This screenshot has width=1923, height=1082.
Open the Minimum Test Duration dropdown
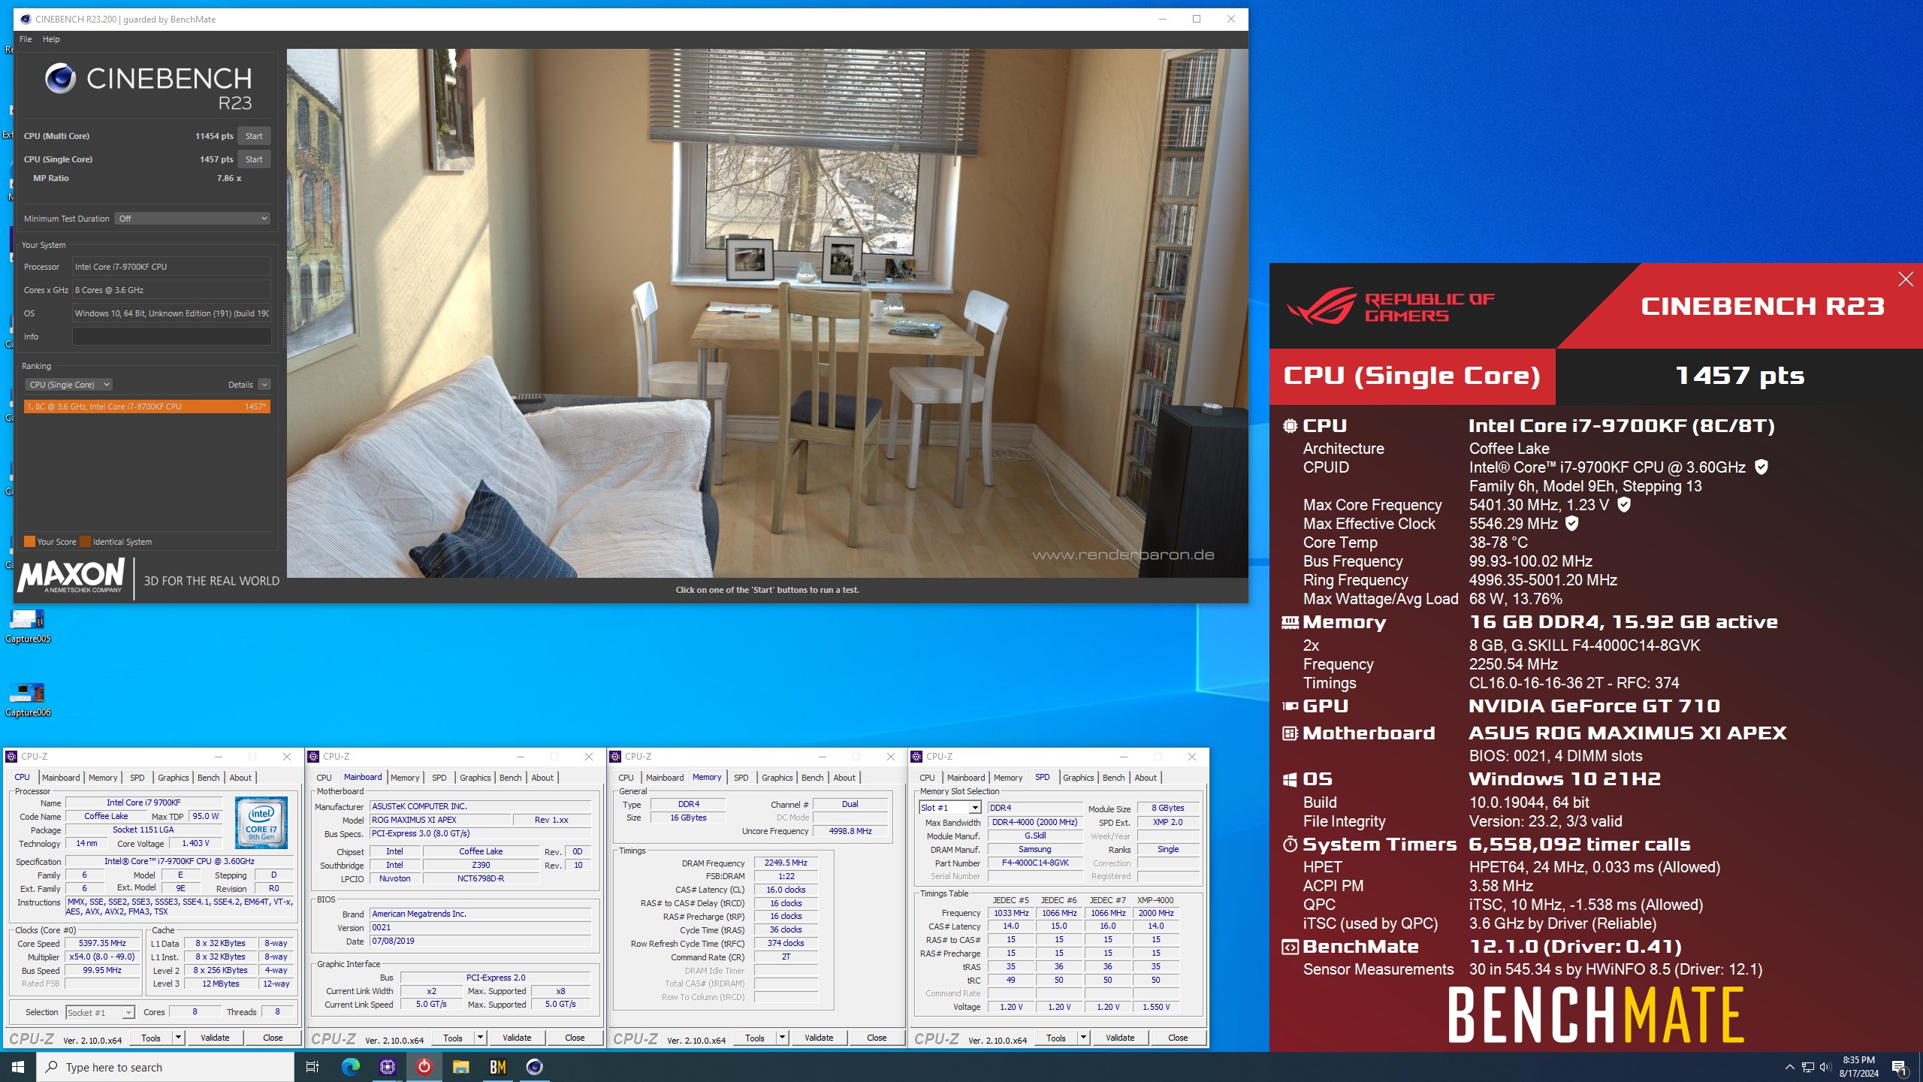pos(192,219)
